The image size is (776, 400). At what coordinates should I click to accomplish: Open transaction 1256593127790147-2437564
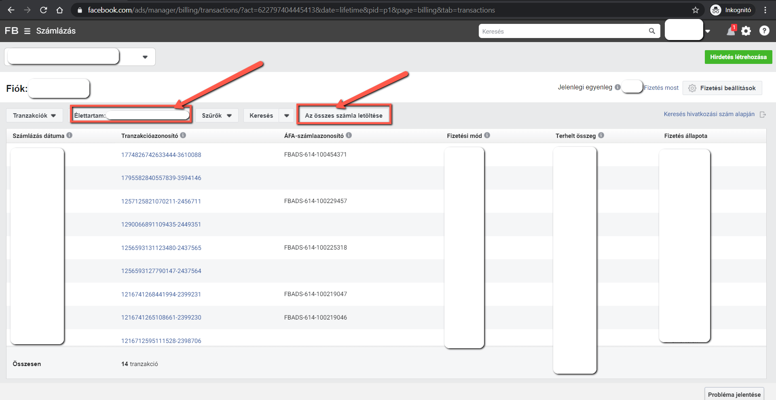pyautogui.click(x=161, y=271)
